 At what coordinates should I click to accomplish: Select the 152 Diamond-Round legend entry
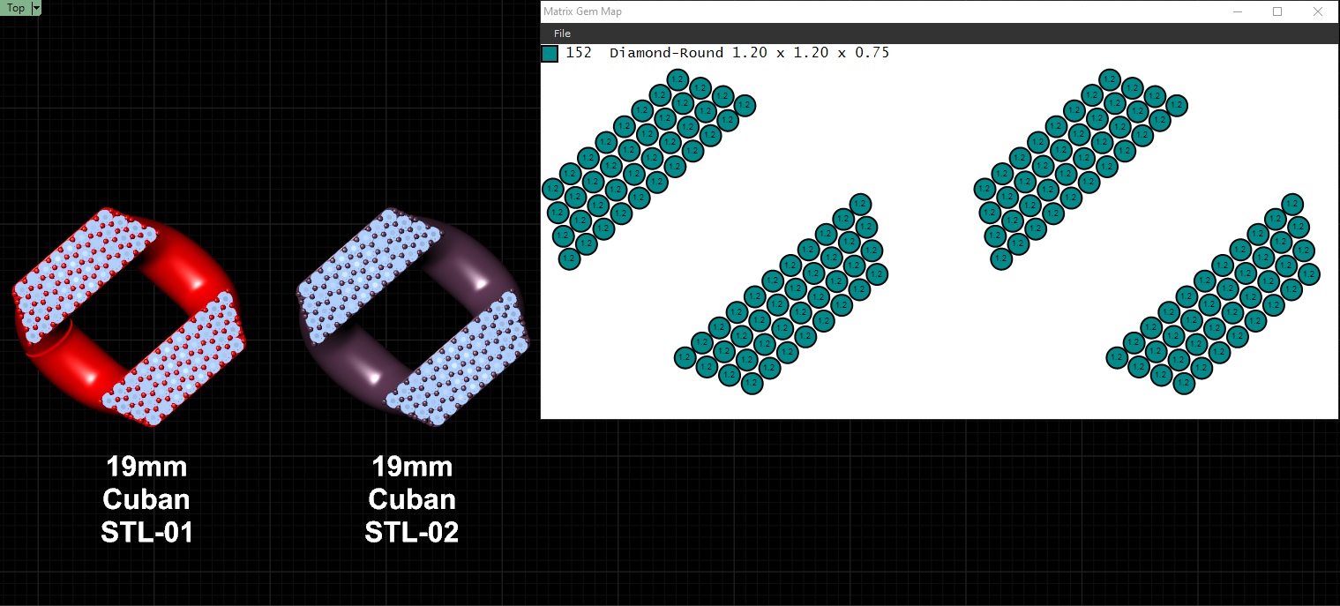715,53
